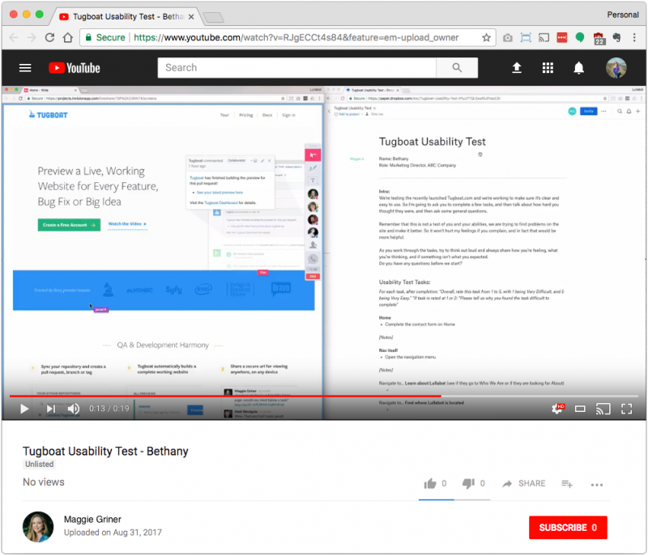Click the YouTube upload icon

coord(517,68)
